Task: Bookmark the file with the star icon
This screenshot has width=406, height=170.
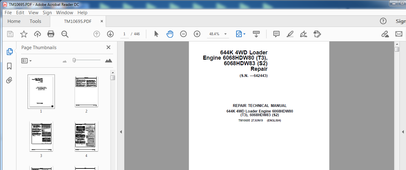Action: [x=24, y=34]
